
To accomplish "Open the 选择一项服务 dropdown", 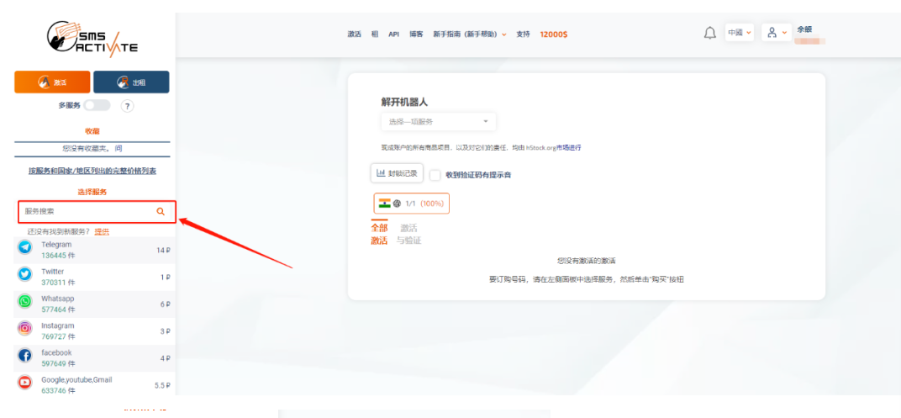I will [438, 122].
